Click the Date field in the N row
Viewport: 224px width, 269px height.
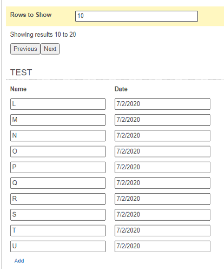[x=162, y=136]
